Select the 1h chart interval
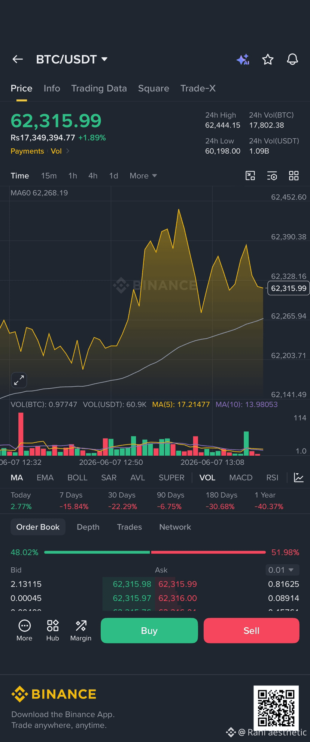310x742 pixels. point(73,176)
